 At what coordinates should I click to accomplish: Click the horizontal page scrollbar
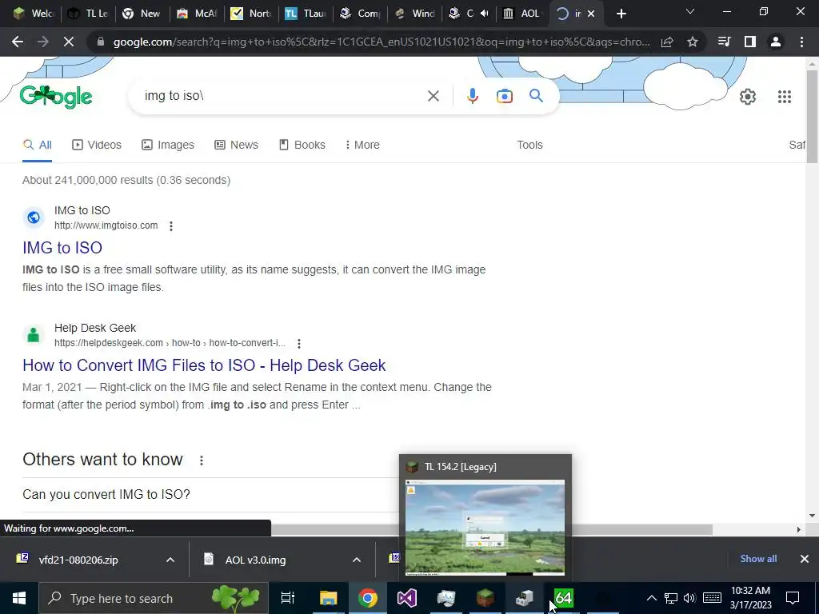491,529
